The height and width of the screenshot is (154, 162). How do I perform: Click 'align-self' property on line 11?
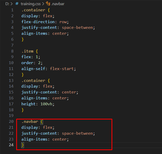(x=33, y=69)
